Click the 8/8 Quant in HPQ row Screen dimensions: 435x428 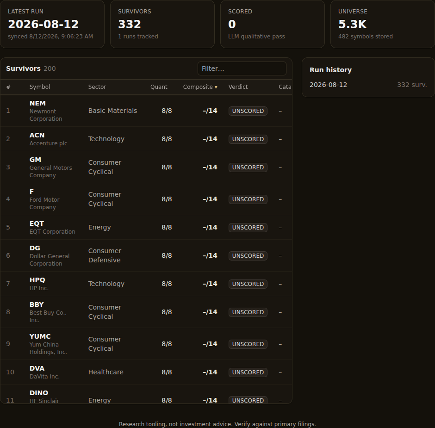[167, 284]
